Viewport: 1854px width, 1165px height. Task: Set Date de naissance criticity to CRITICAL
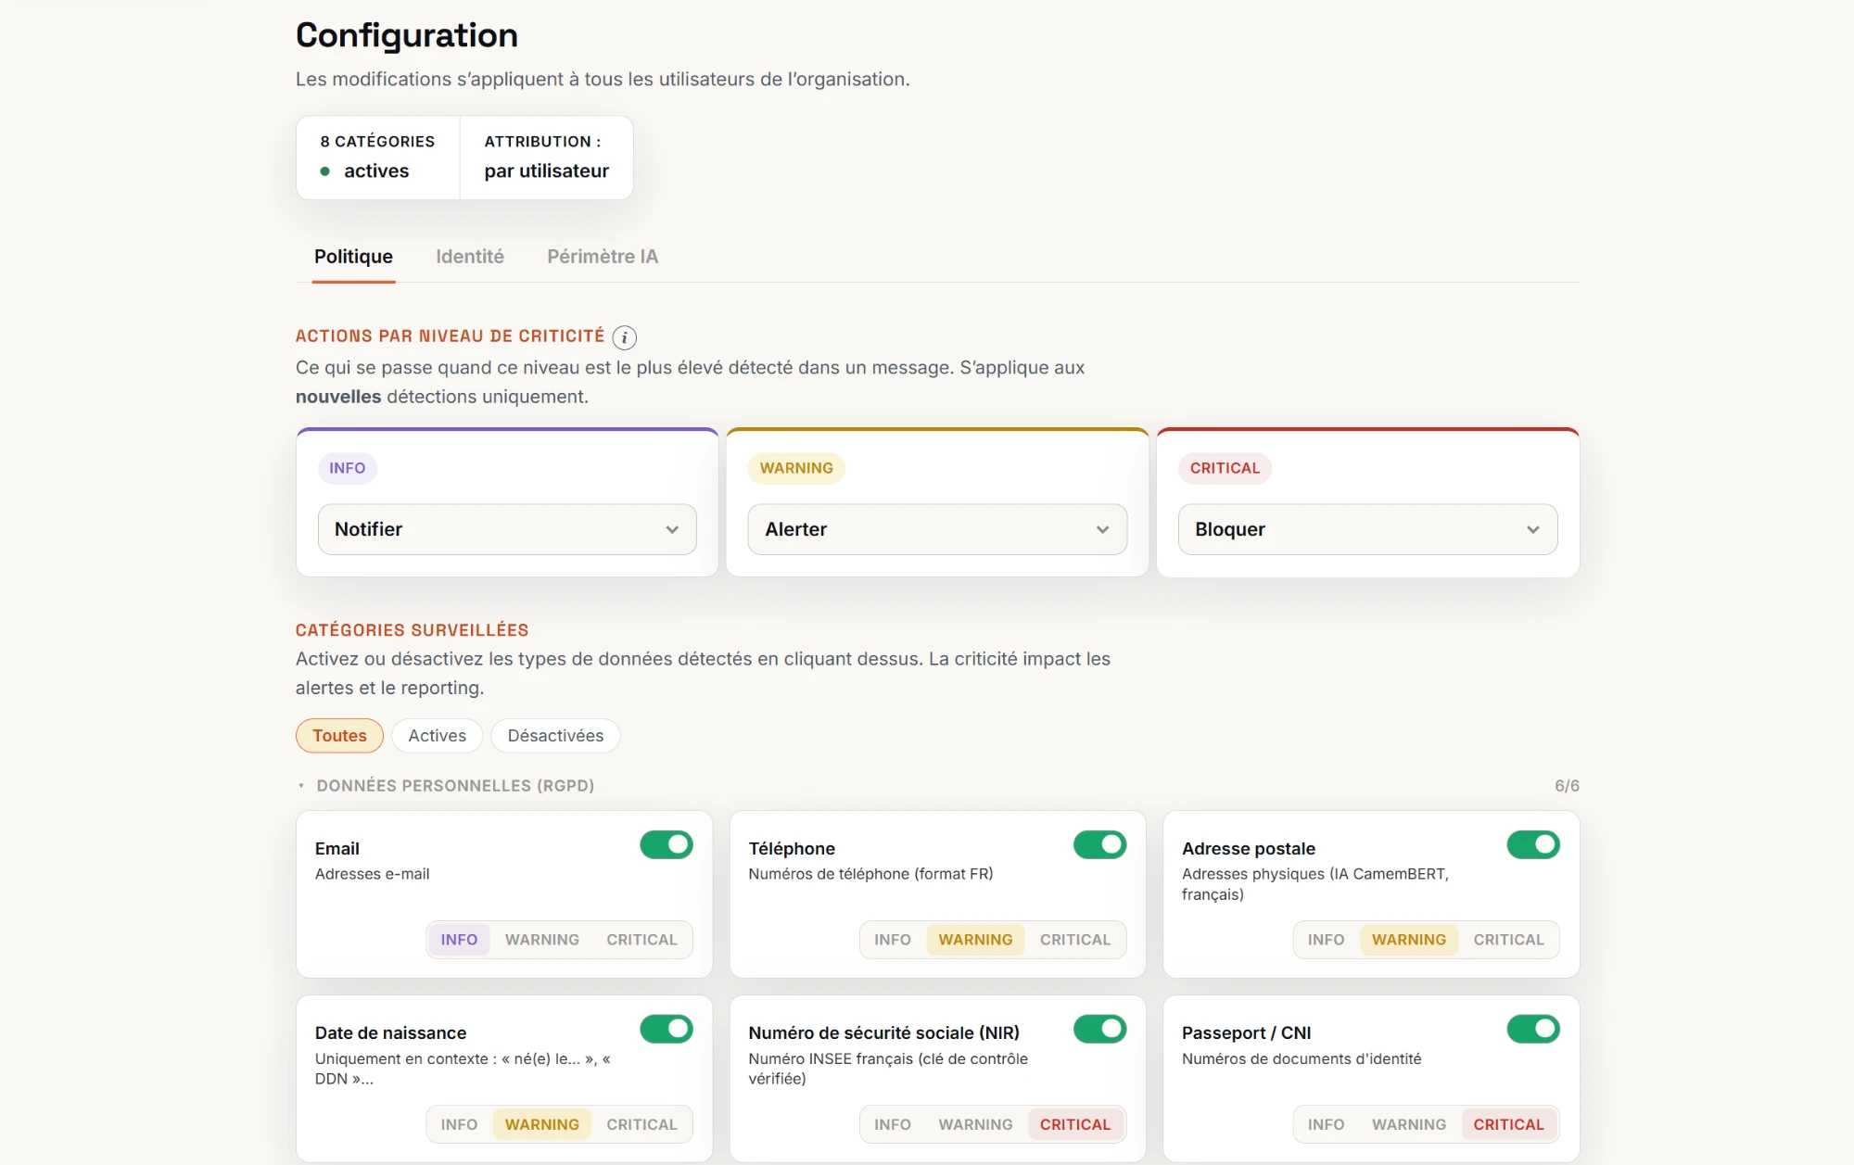[641, 1124]
